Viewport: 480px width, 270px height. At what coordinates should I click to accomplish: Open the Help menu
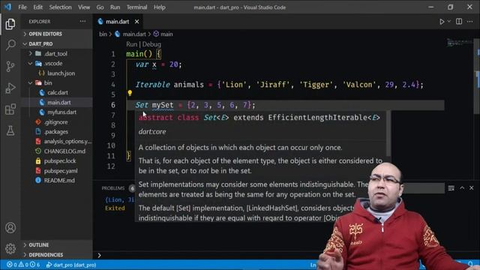click(160, 7)
